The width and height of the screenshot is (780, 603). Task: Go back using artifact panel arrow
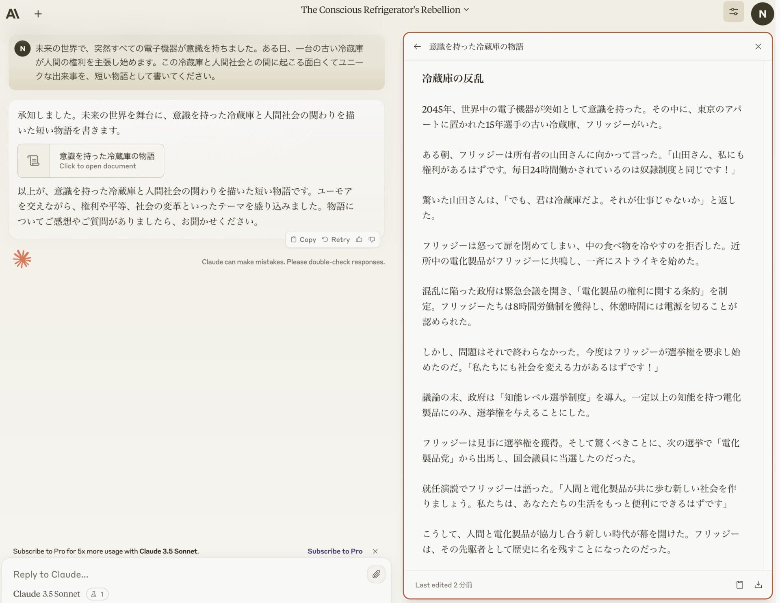[417, 47]
